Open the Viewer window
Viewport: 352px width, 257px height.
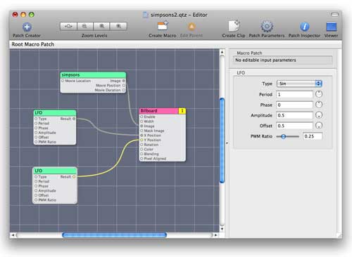coord(332,27)
